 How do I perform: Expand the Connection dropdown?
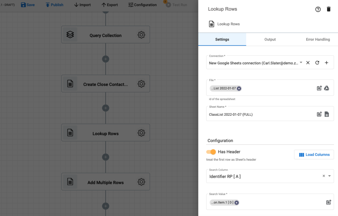click(301, 62)
